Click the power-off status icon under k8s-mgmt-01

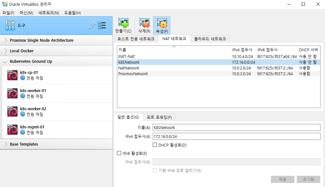(23, 133)
